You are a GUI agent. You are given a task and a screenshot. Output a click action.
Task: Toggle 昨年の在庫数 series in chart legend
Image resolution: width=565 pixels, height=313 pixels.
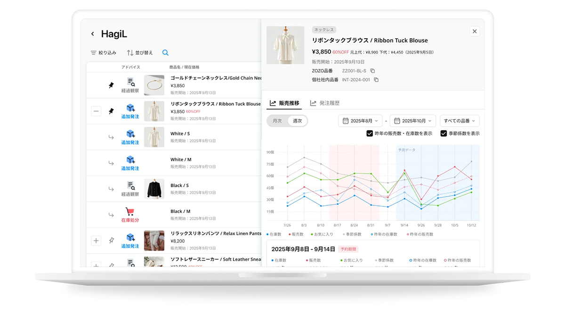384,234
